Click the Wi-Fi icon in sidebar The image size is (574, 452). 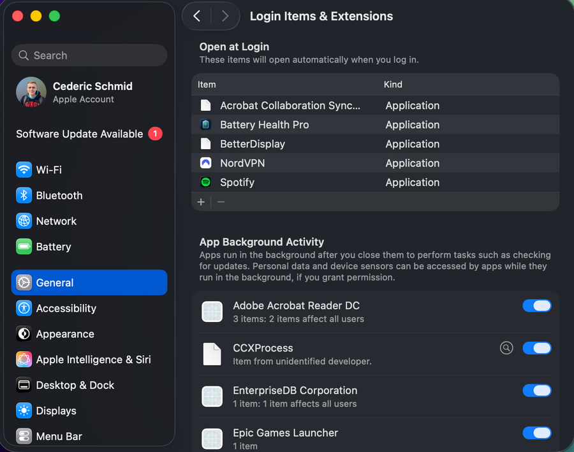(24, 170)
